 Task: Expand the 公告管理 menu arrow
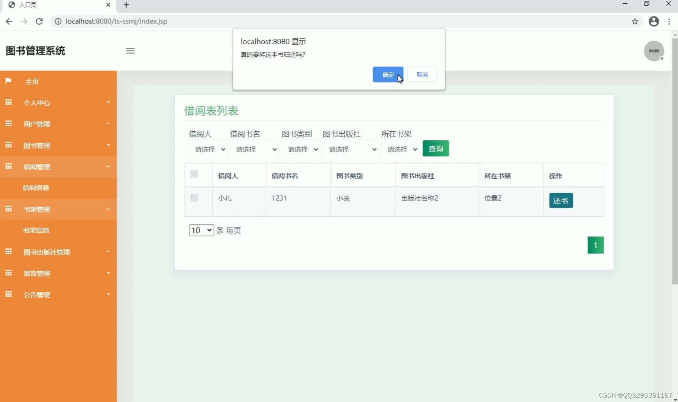pyautogui.click(x=108, y=294)
